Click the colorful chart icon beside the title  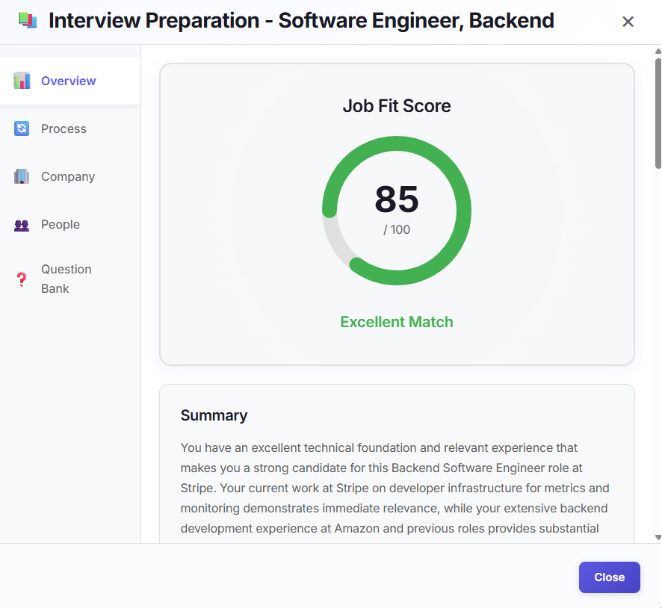click(x=27, y=20)
